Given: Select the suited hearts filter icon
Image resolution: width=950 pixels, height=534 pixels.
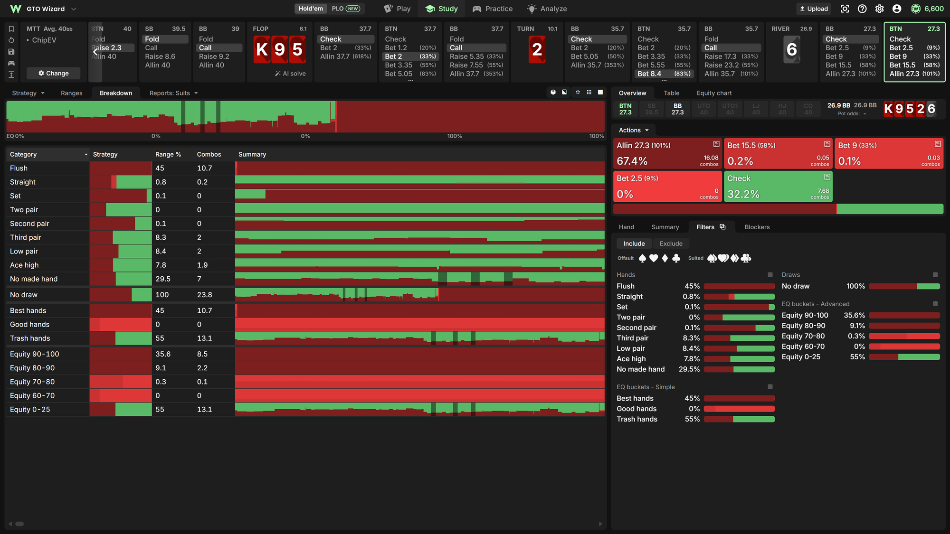Looking at the screenshot, I should pyautogui.click(x=723, y=258).
